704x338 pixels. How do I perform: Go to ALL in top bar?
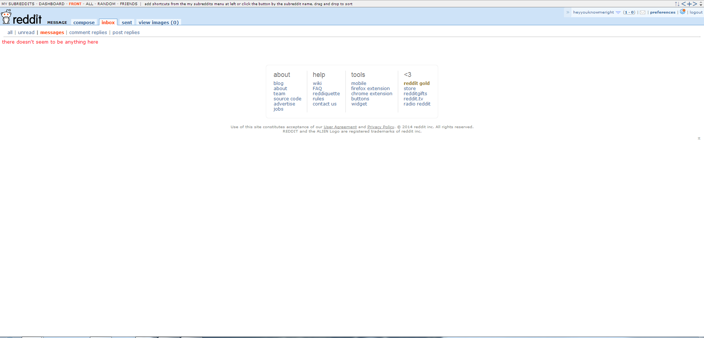[x=89, y=4]
